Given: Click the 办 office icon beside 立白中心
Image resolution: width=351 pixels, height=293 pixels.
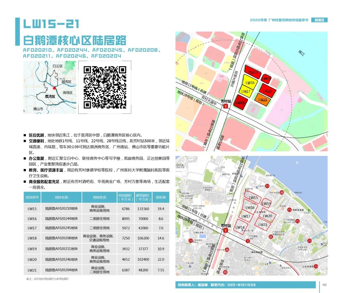Looking at the screenshot, I should [267, 186].
